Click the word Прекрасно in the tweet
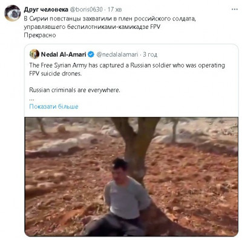The width and height of the screenshot is (242, 240). click(40, 35)
